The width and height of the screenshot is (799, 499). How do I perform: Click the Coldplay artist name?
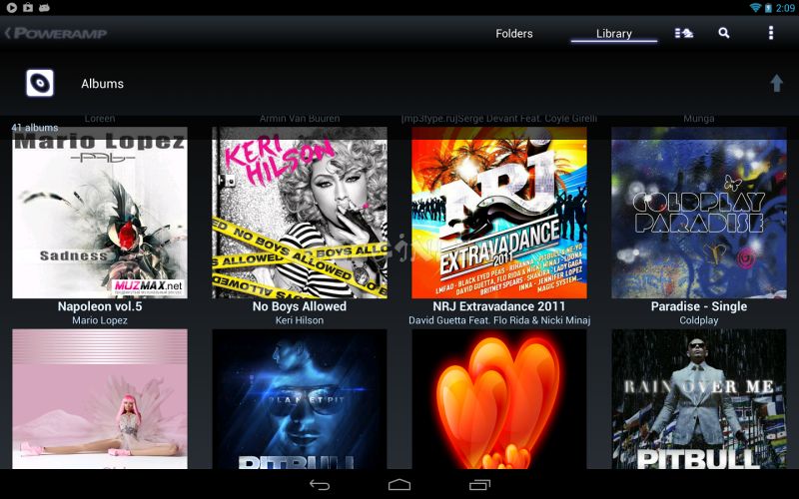tap(699, 320)
